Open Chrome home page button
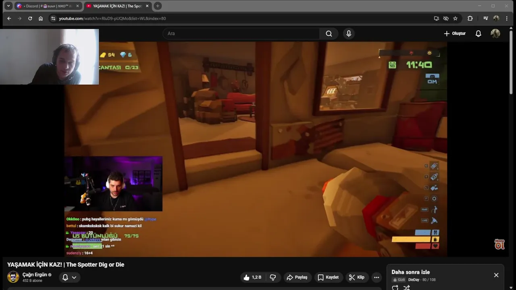 tap(41, 18)
